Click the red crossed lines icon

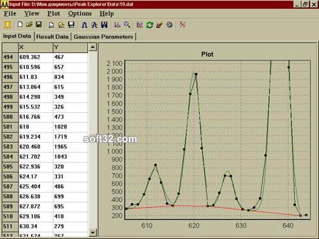(x=182, y=25)
